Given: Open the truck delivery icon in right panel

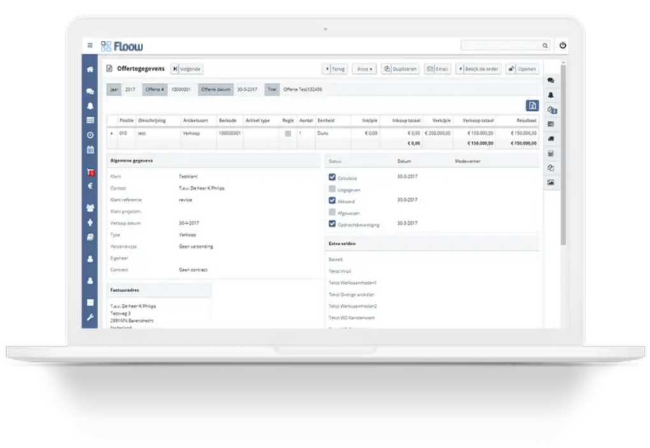Looking at the screenshot, I should pyautogui.click(x=550, y=139).
